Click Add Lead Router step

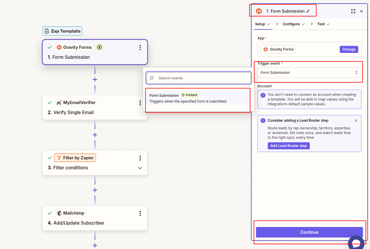coord(289,146)
